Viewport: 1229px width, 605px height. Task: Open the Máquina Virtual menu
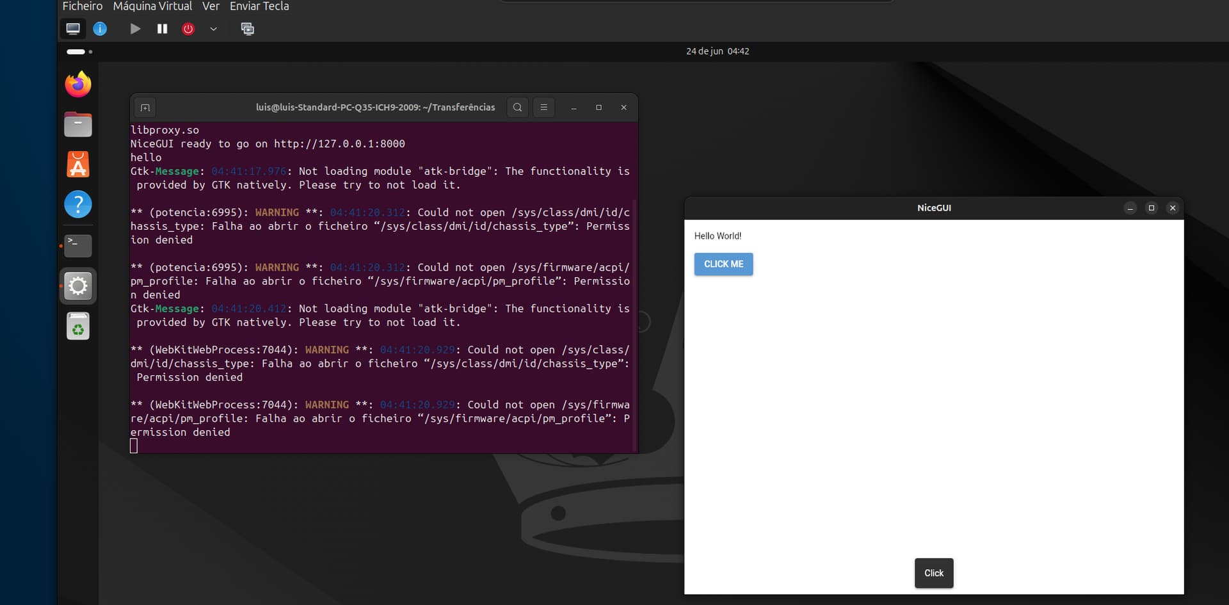[x=152, y=6]
